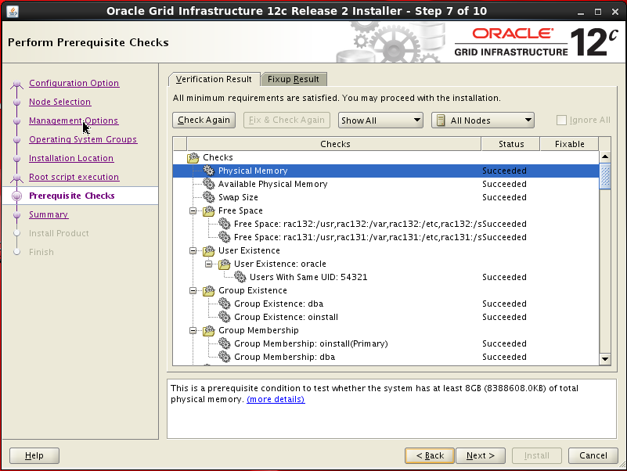Select the Swap Size check row

click(386, 197)
